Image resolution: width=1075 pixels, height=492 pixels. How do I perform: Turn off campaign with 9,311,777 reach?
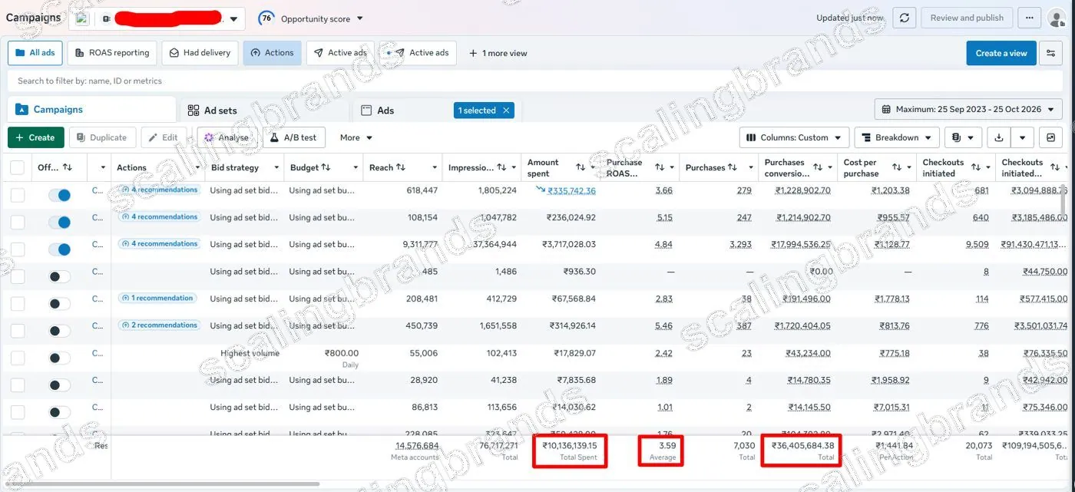pos(59,249)
